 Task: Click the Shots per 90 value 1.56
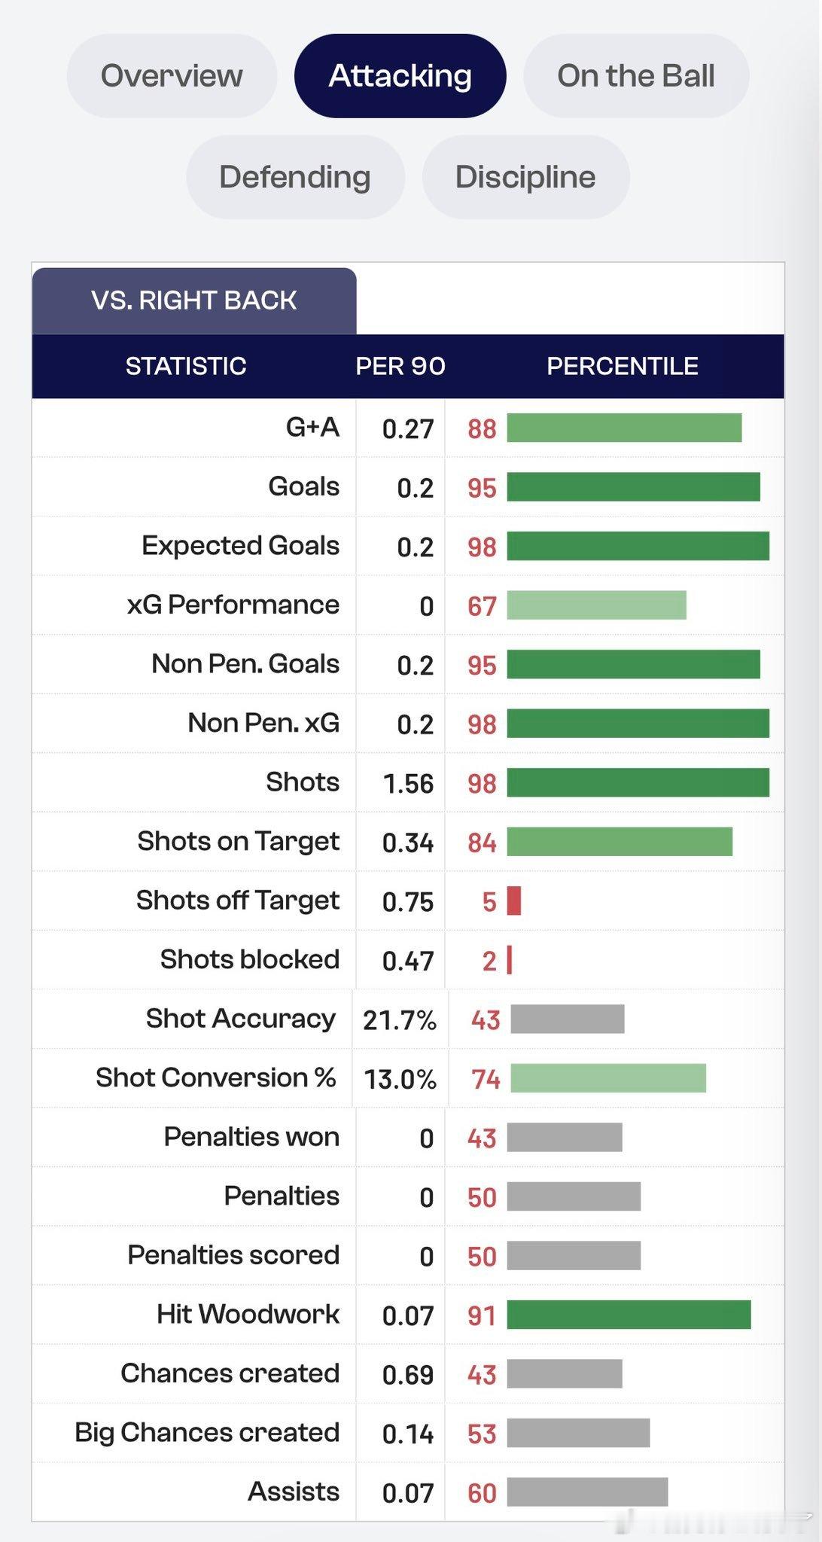[x=408, y=783]
